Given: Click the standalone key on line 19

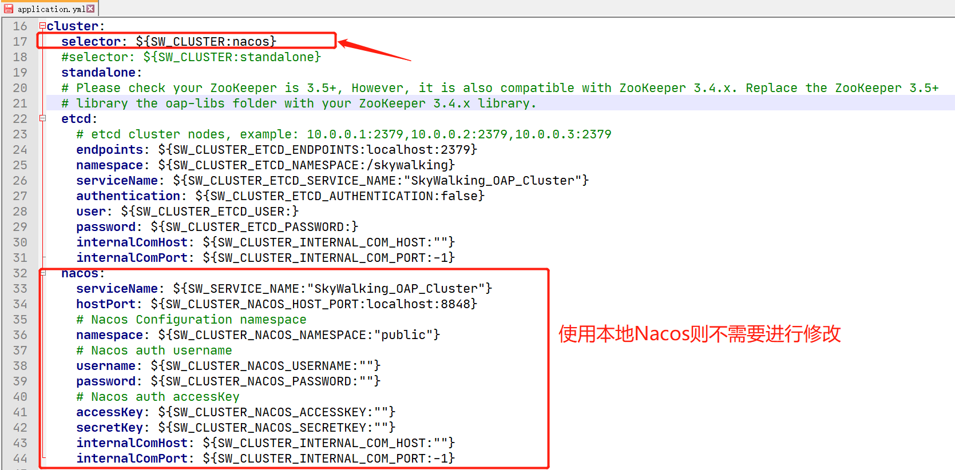Looking at the screenshot, I should (x=98, y=73).
